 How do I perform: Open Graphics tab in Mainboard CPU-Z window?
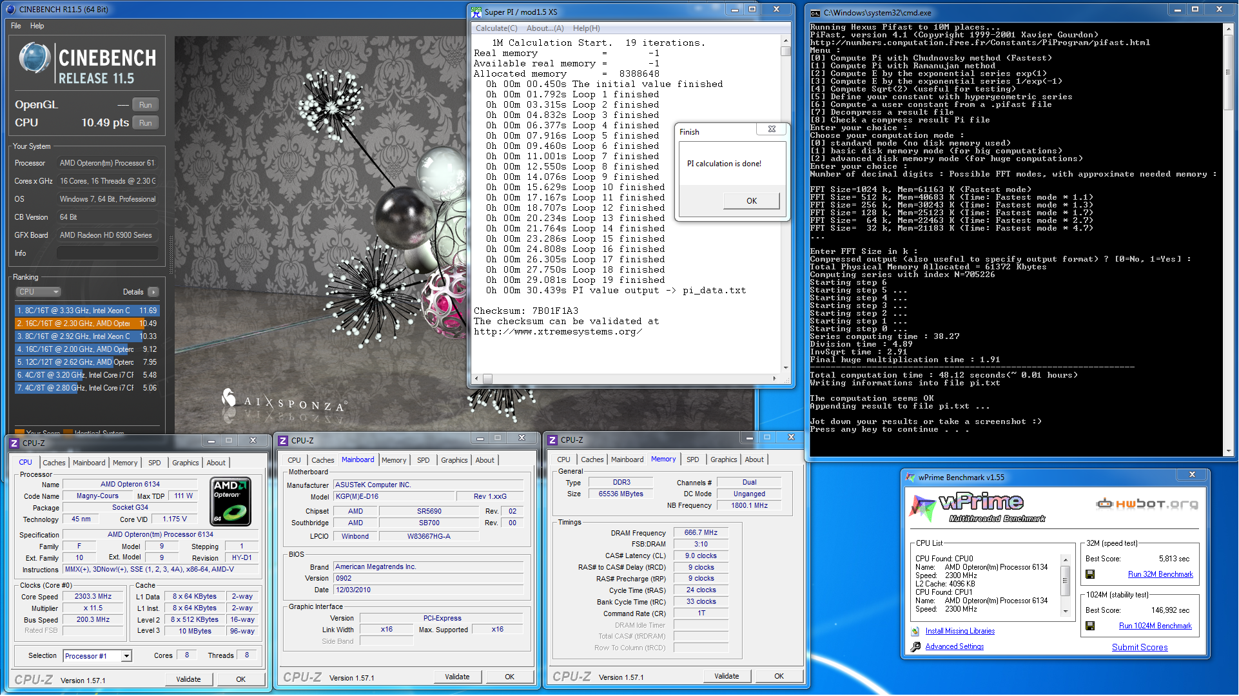tap(454, 460)
